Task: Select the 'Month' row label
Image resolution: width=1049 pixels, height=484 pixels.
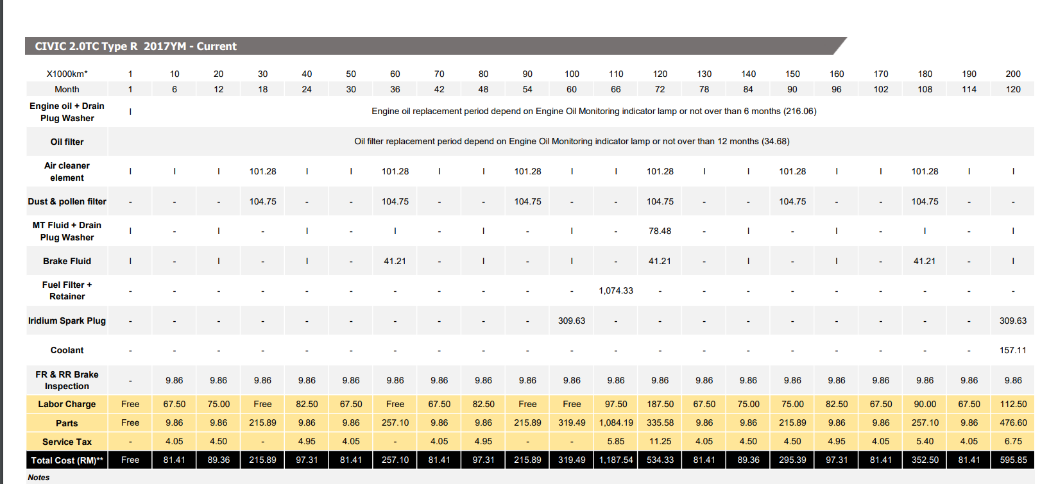Action: (x=67, y=89)
